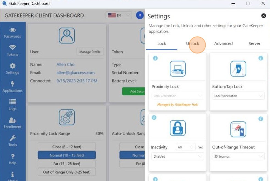This screenshot has height=181, width=270.
Task: Click the Out-of-Range Timeout icon
Action: coord(238,129)
